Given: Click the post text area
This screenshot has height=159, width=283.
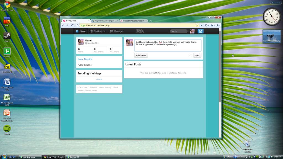Looking at the screenshot, I should tap(168, 45).
